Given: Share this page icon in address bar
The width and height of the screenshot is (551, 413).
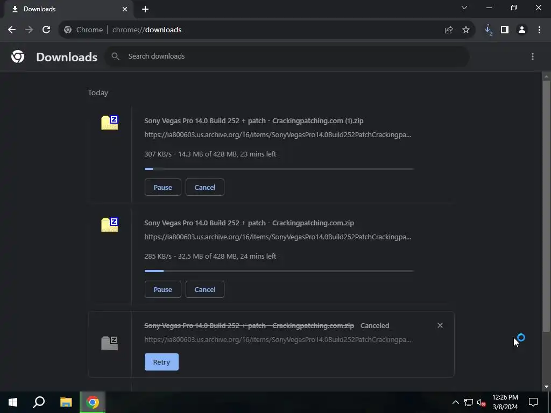Looking at the screenshot, I should point(449,30).
